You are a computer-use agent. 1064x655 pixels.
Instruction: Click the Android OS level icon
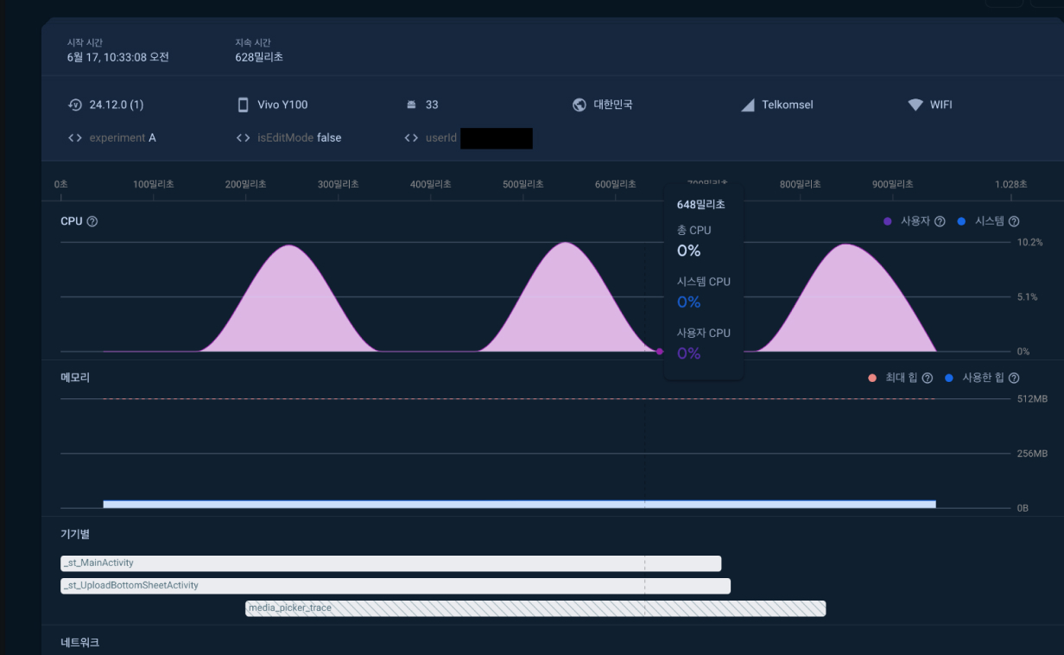(411, 105)
